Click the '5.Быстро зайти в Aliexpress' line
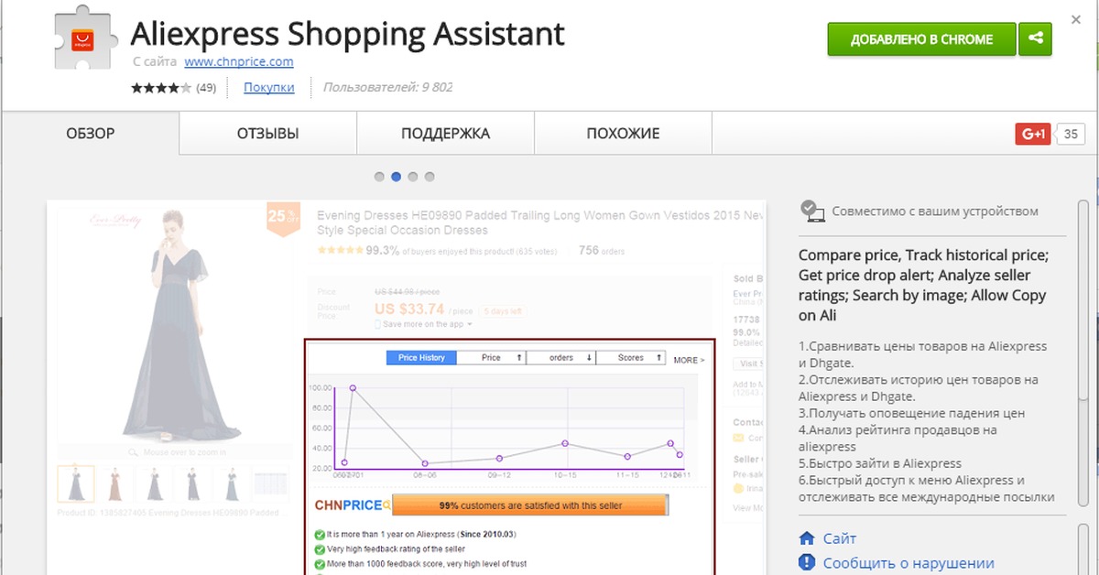 click(x=881, y=463)
